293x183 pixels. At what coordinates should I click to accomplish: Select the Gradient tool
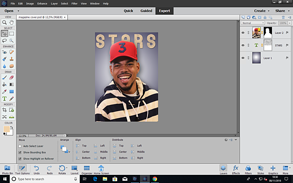tap(11, 84)
